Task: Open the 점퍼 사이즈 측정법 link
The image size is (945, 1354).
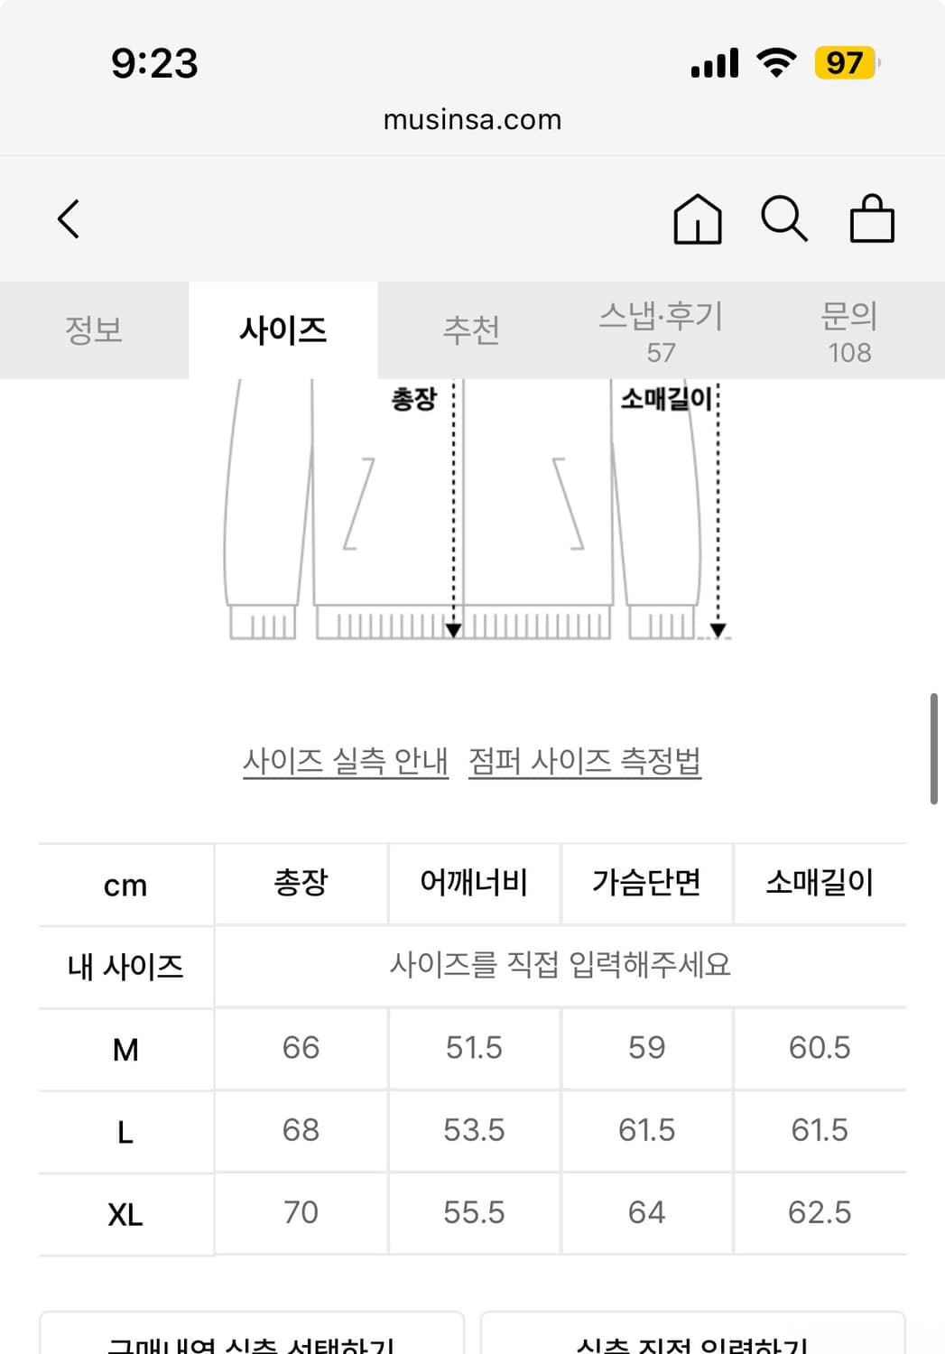Action: coord(585,761)
